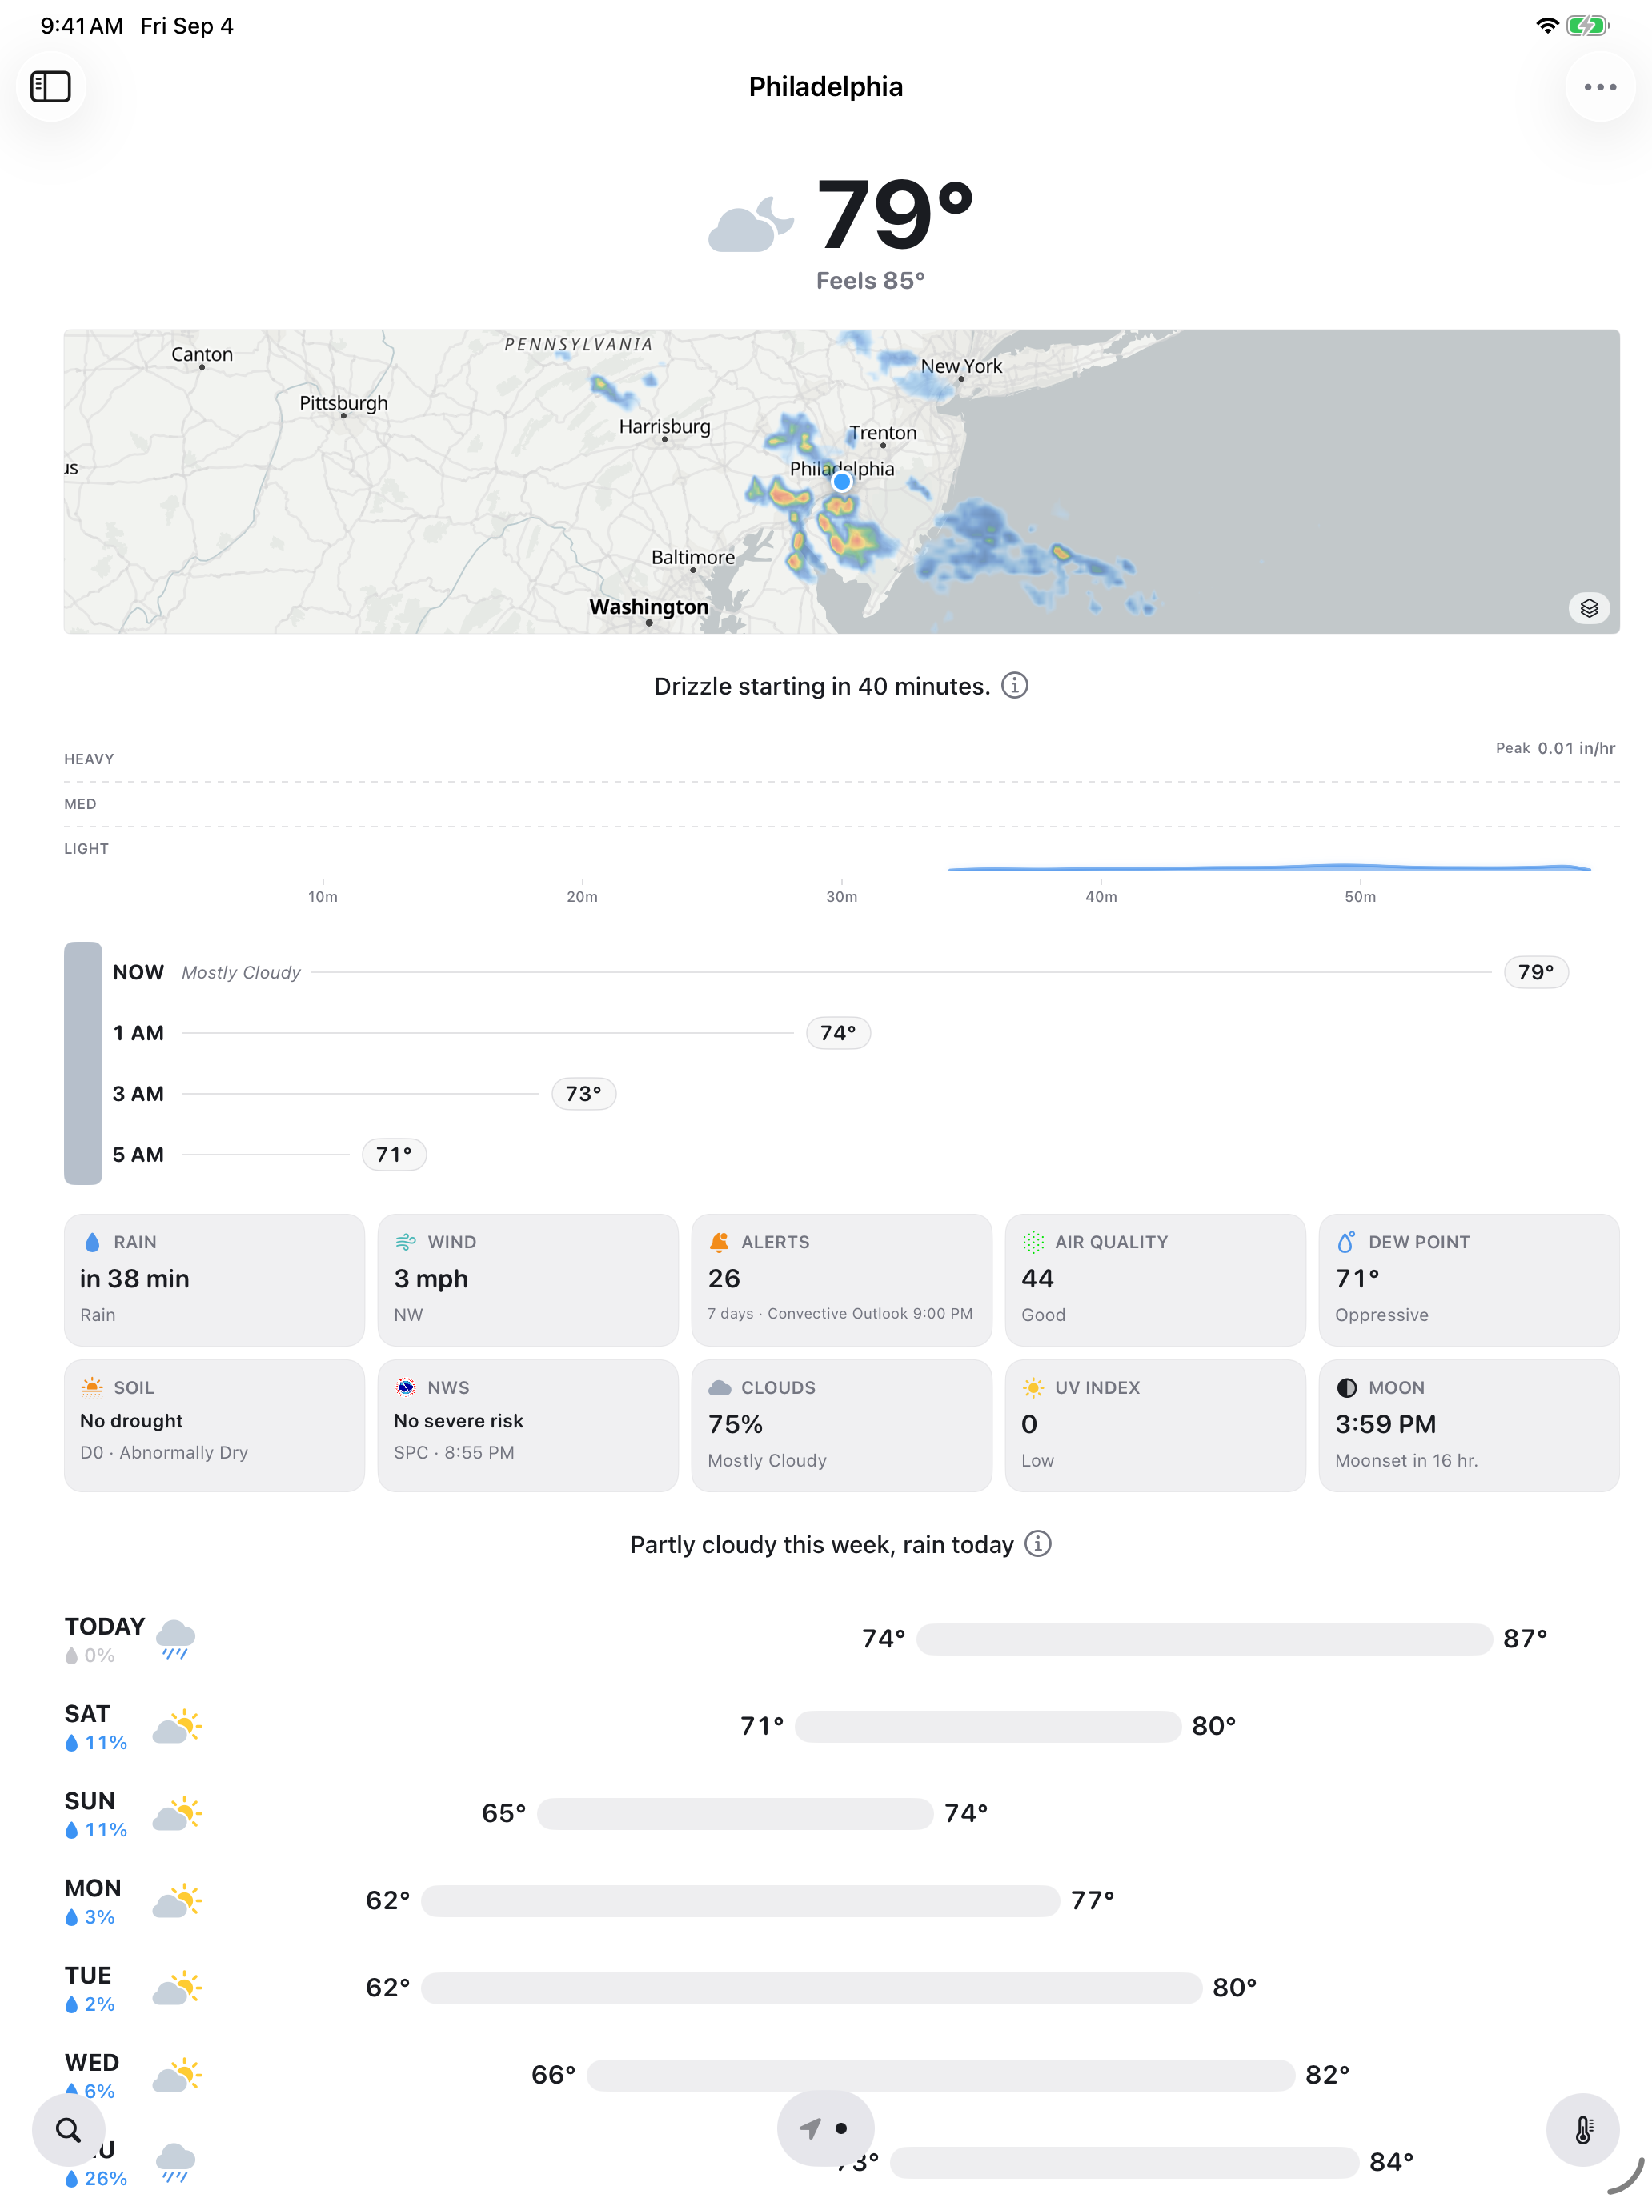The width and height of the screenshot is (1652, 2202).
Task: Open the Clouds 75% card
Action: coord(841,1424)
